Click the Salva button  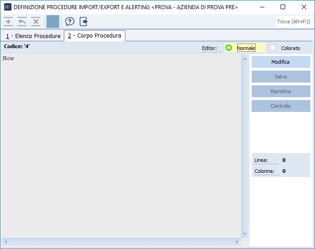[x=281, y=77]
